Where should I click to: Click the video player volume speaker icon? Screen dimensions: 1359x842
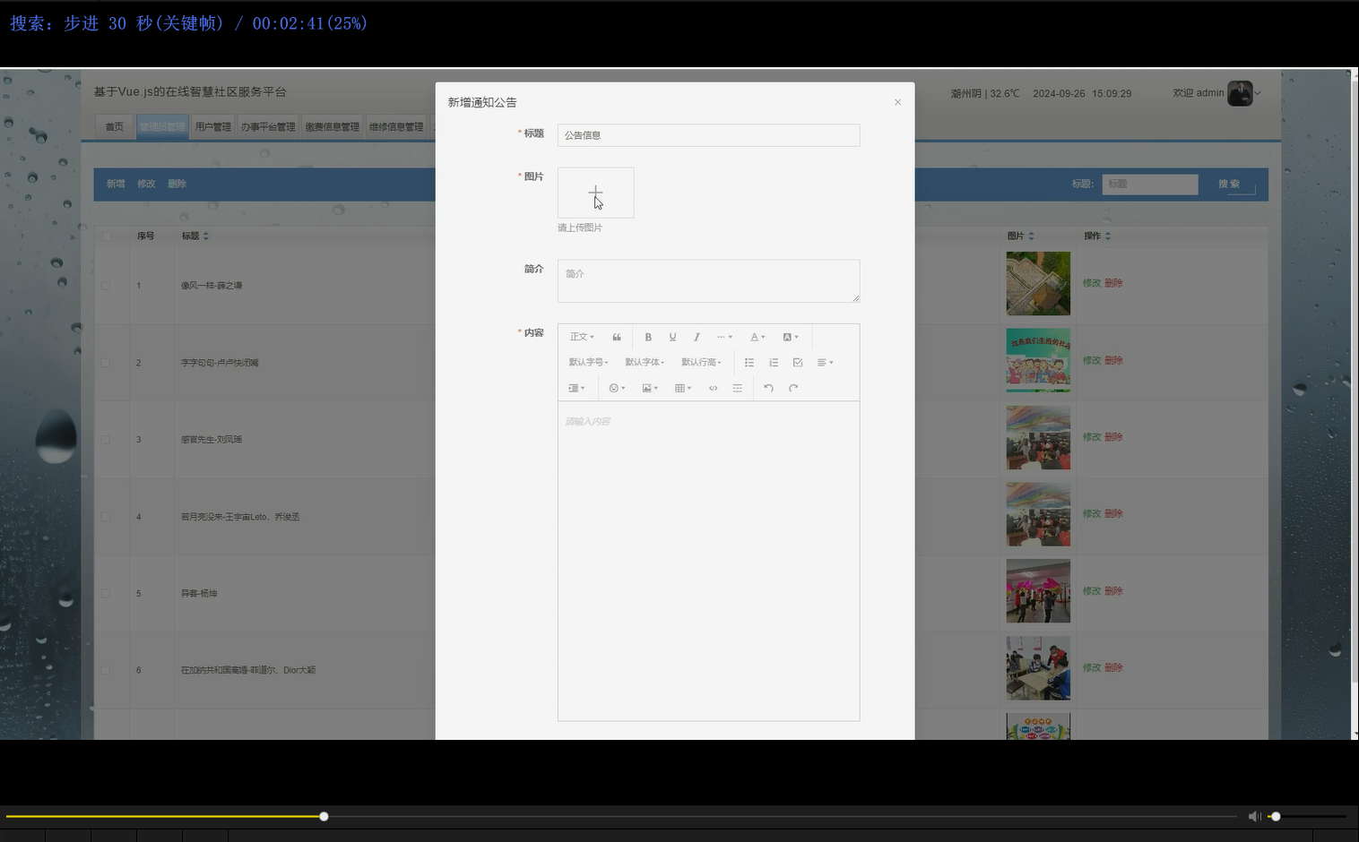click(x=1254, y=816)
